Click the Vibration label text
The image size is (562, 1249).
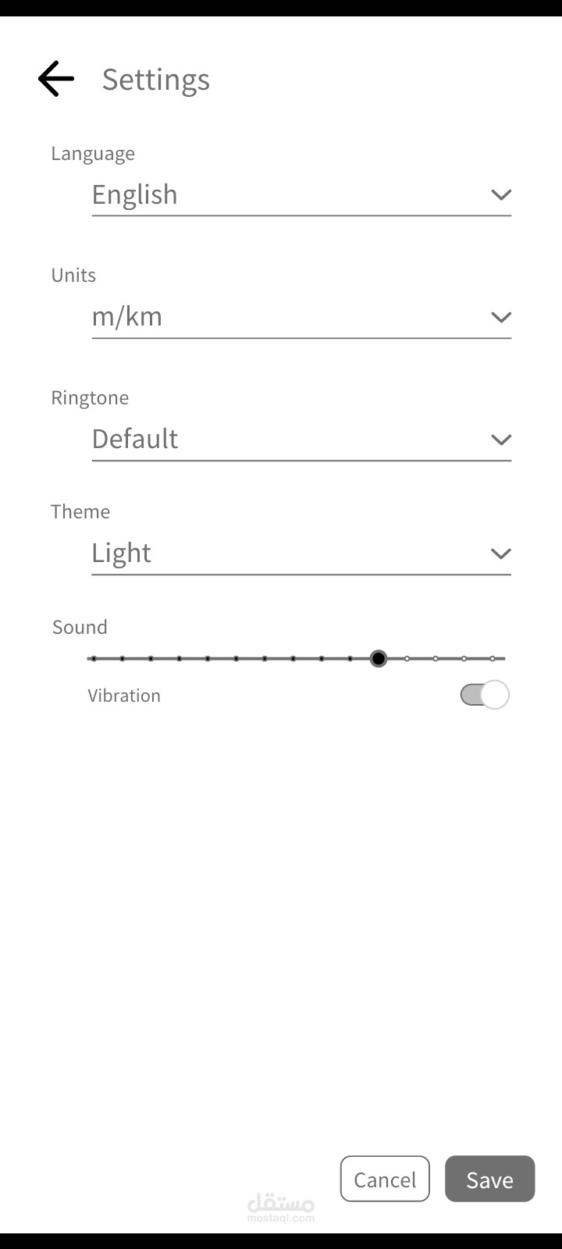124,696
